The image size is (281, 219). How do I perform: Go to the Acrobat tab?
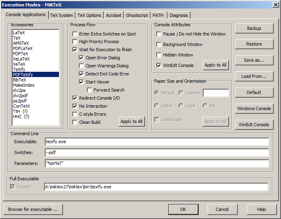tap(113, 15)
